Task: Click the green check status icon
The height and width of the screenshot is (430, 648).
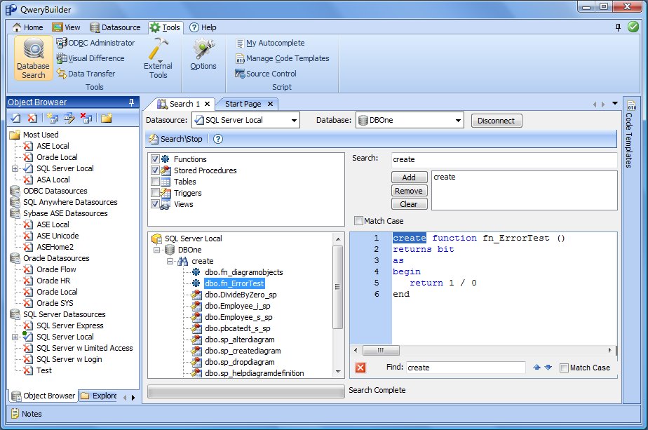Action: click(x=633, y=27)
